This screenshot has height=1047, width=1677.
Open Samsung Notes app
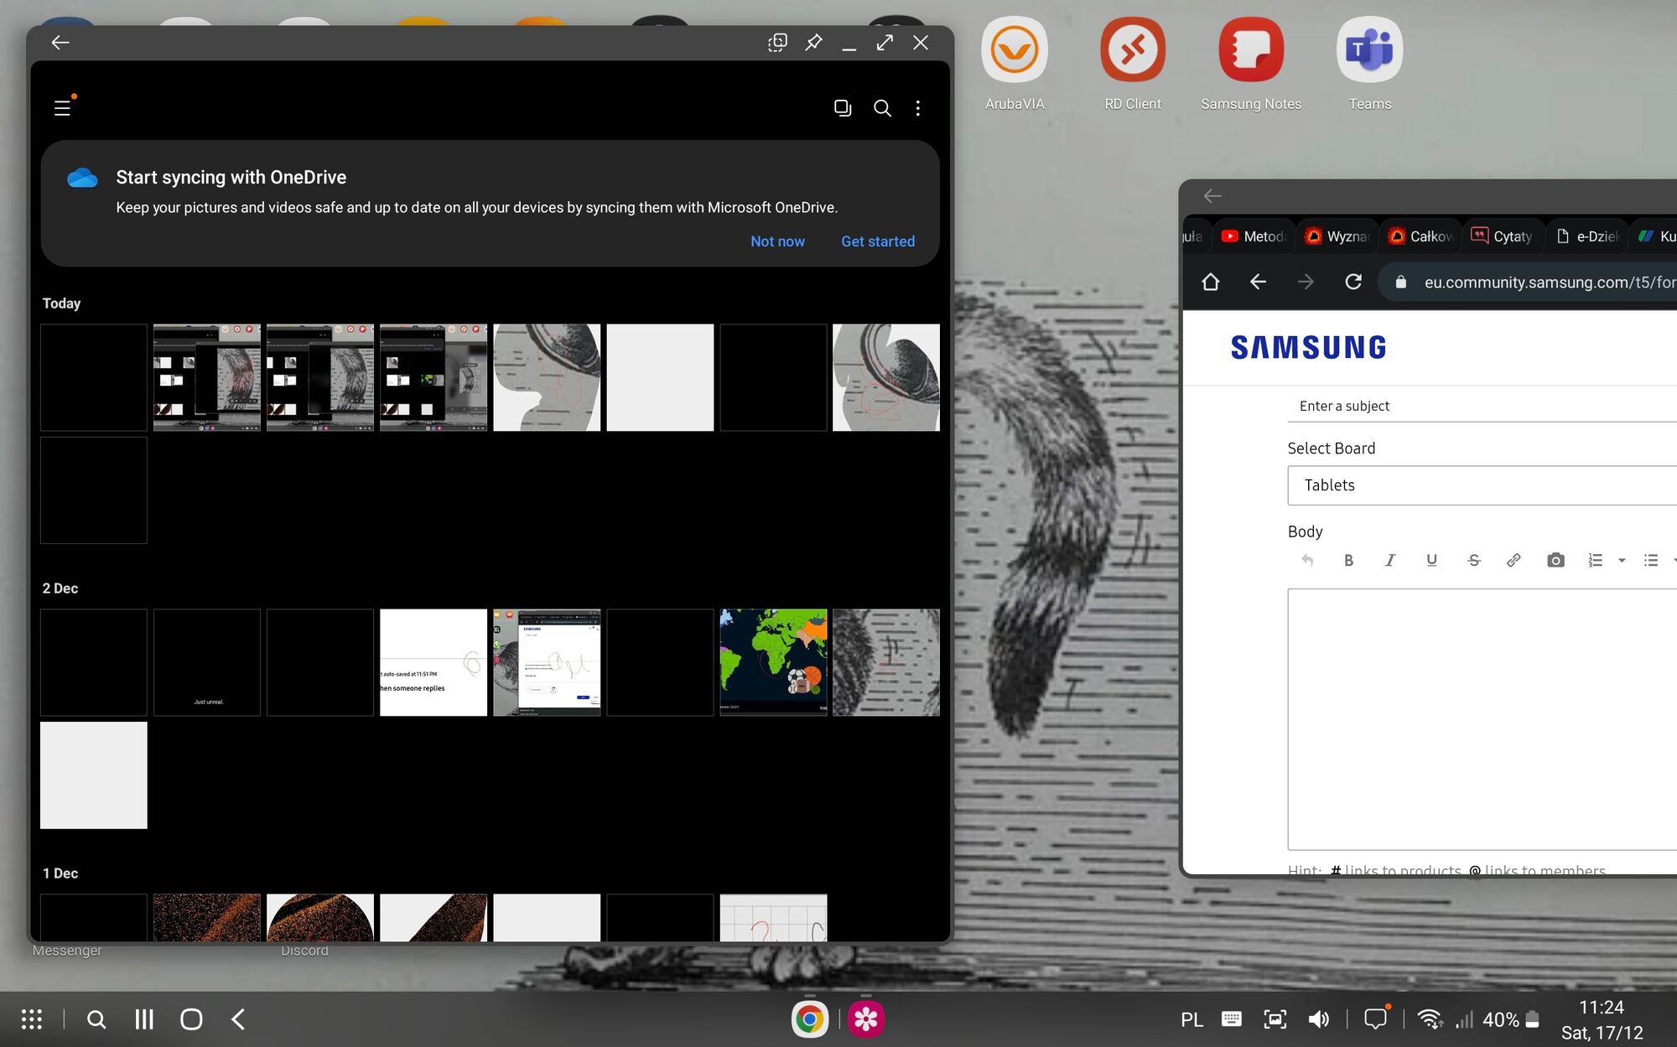pyautogui.click(x=1251, y=65)
